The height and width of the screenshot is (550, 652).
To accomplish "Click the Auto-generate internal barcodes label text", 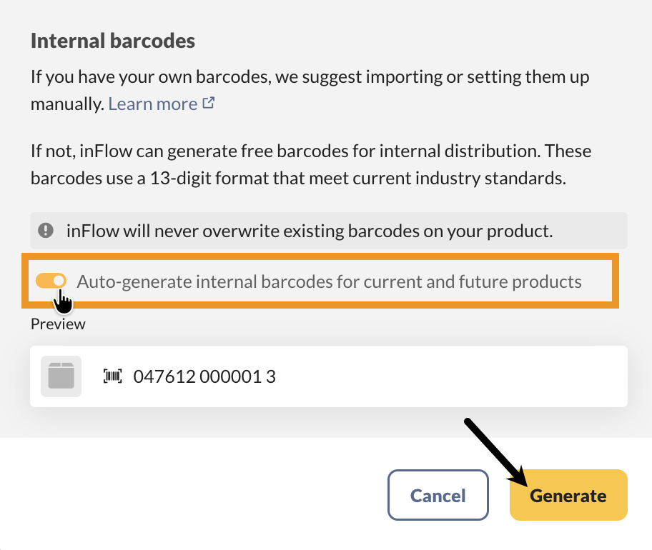I will (329, 281).
